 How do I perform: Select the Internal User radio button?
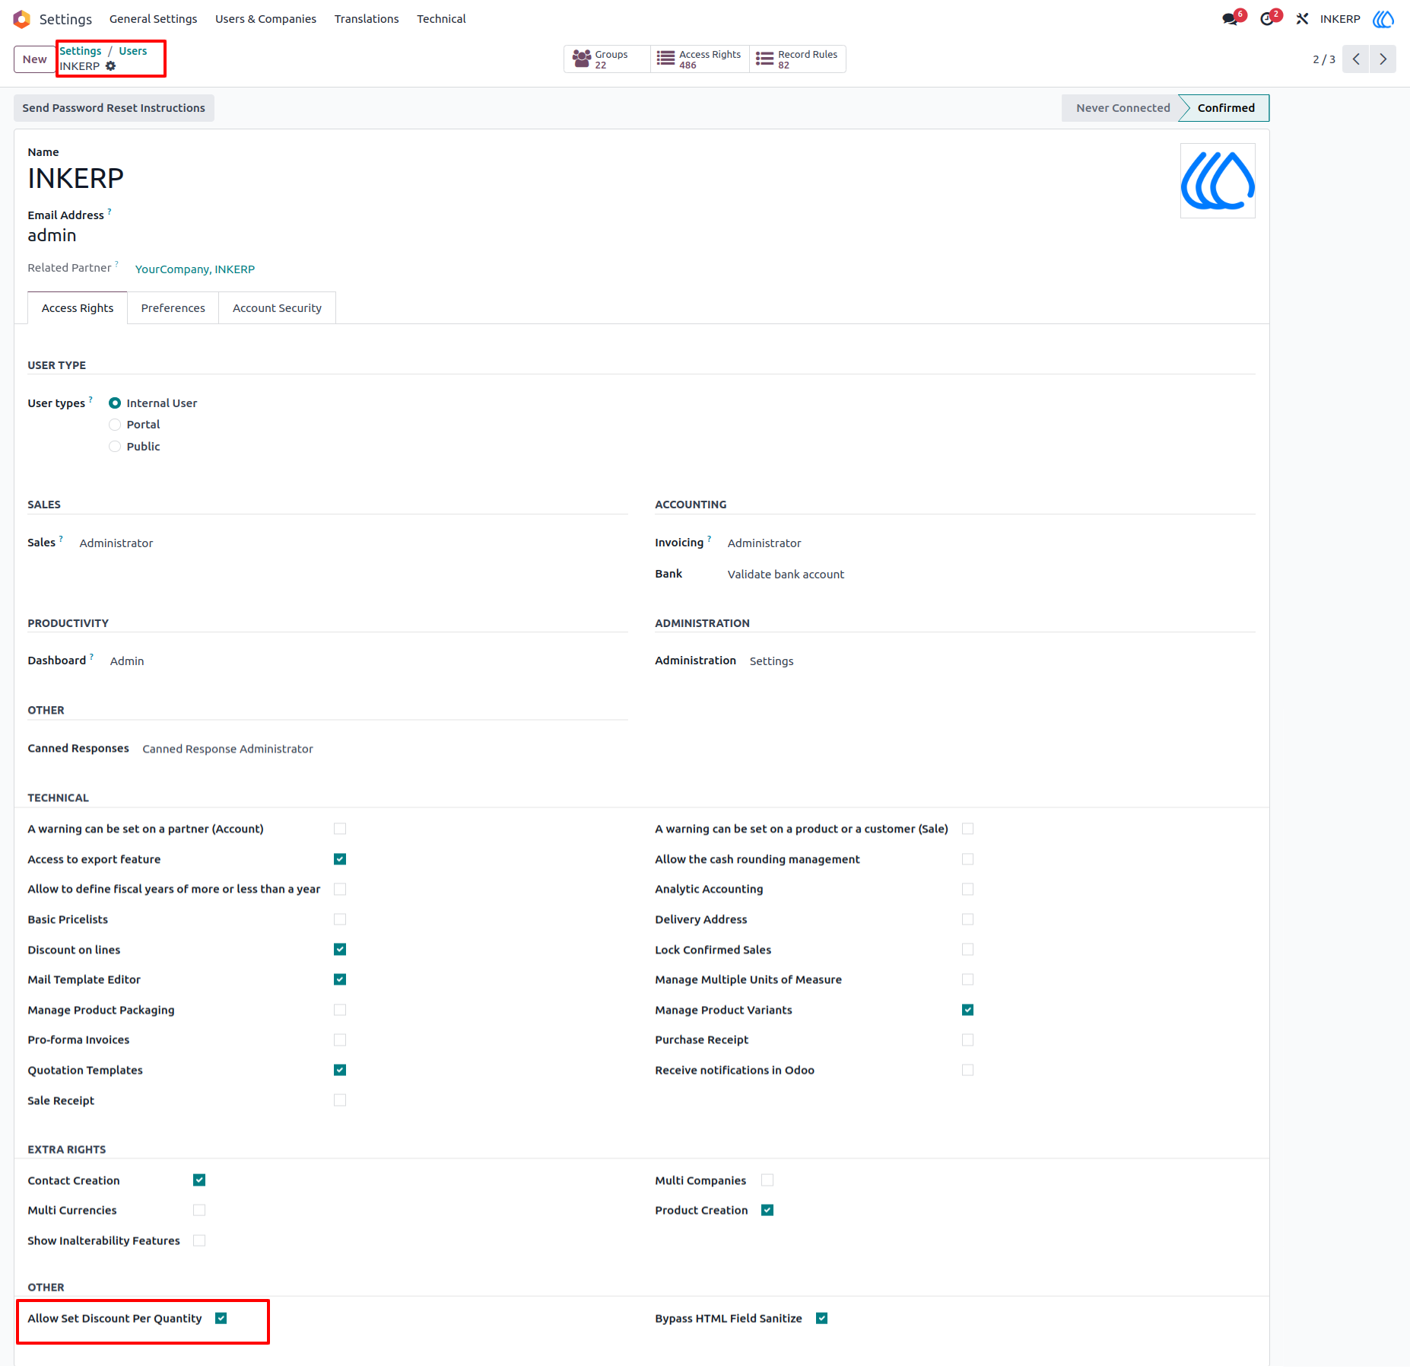115,403
